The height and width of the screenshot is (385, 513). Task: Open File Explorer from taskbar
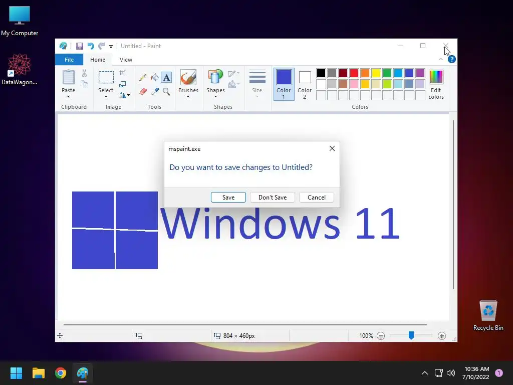point(38,373)
